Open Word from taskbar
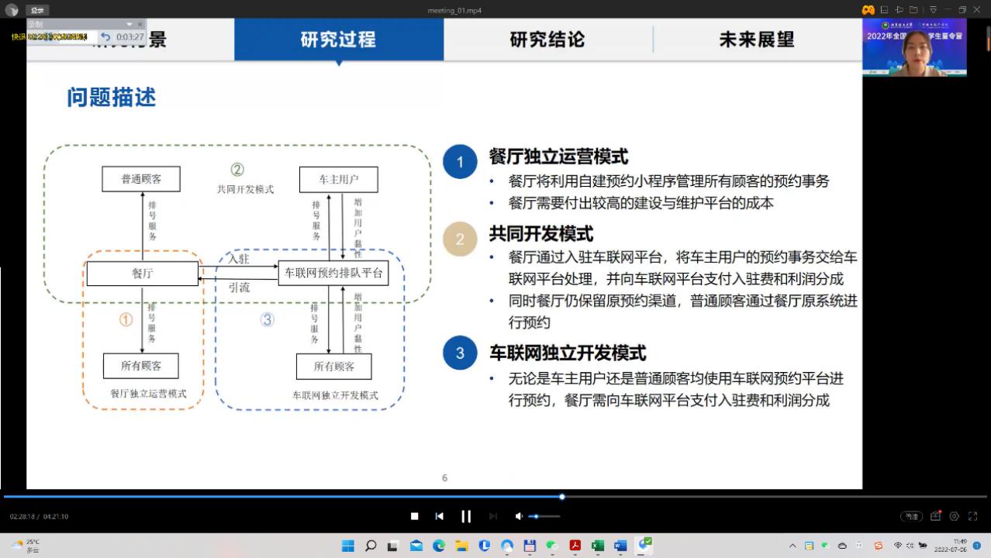 tap(620, 546)
